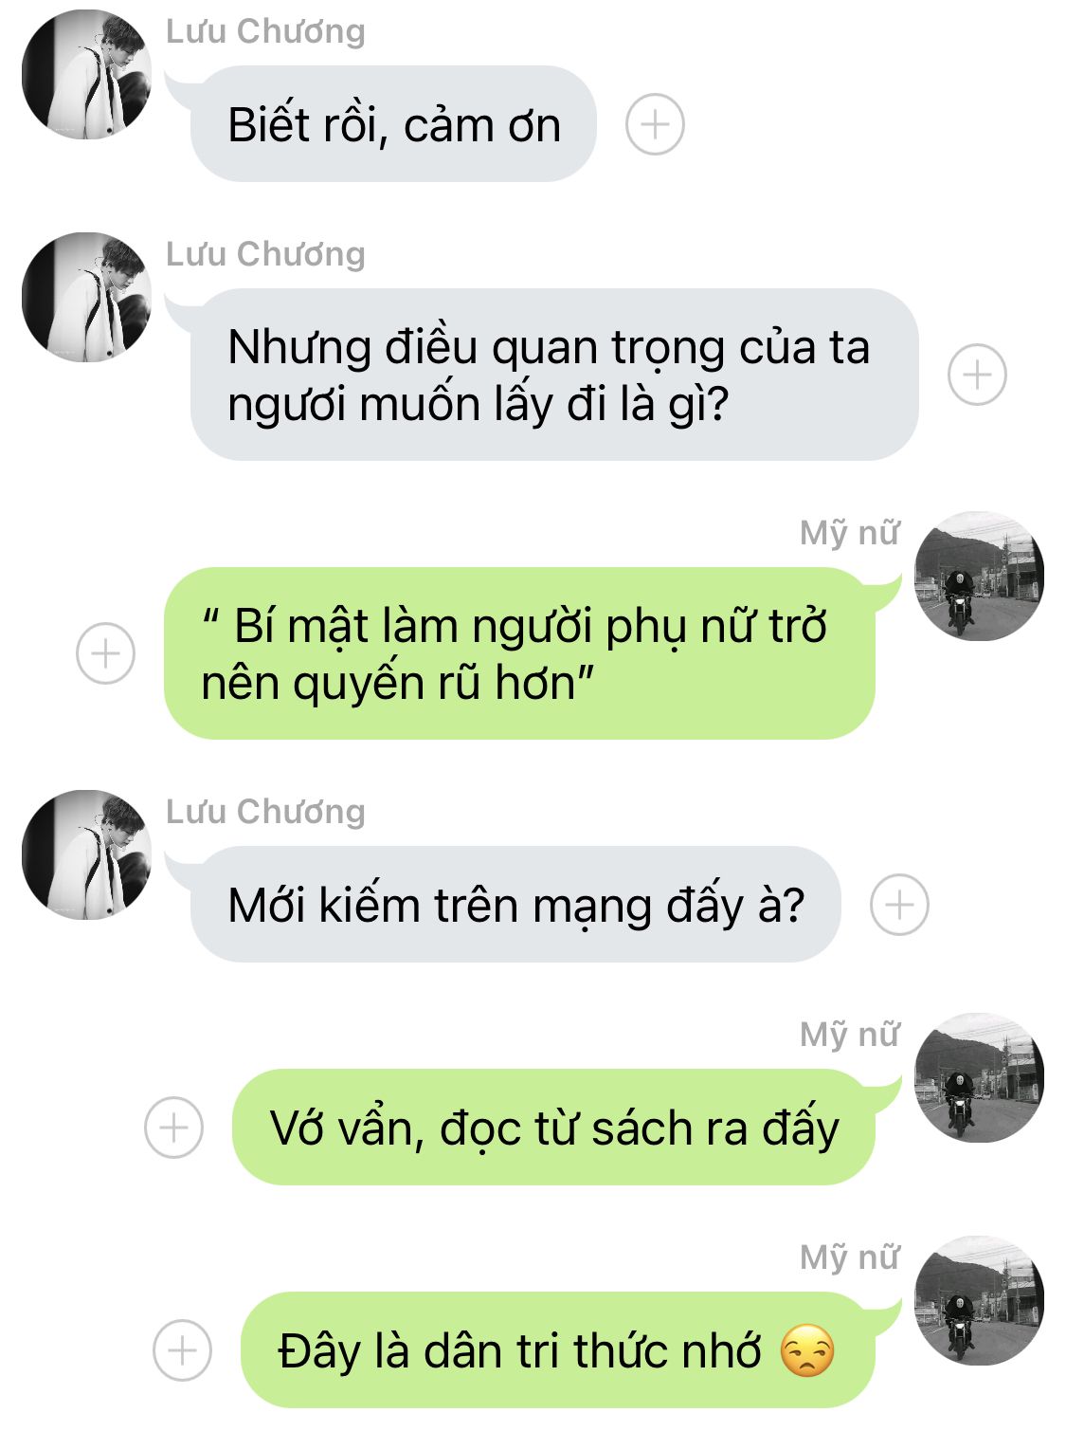This screenshot has height=1431, width=1066.
Task: Select the "Vớ vẩn, đọc từ sách ra đấy" bubble
Action: coord(553,1128)
